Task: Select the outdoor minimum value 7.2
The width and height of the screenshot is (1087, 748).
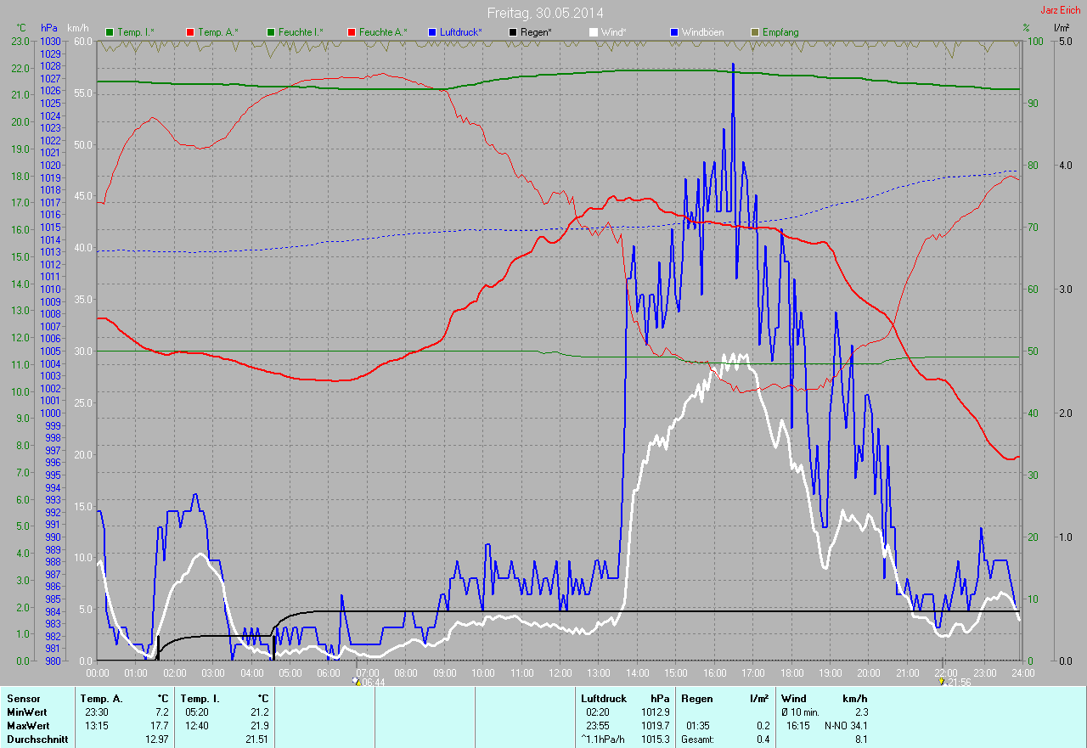Action: [x=162, y=712]
